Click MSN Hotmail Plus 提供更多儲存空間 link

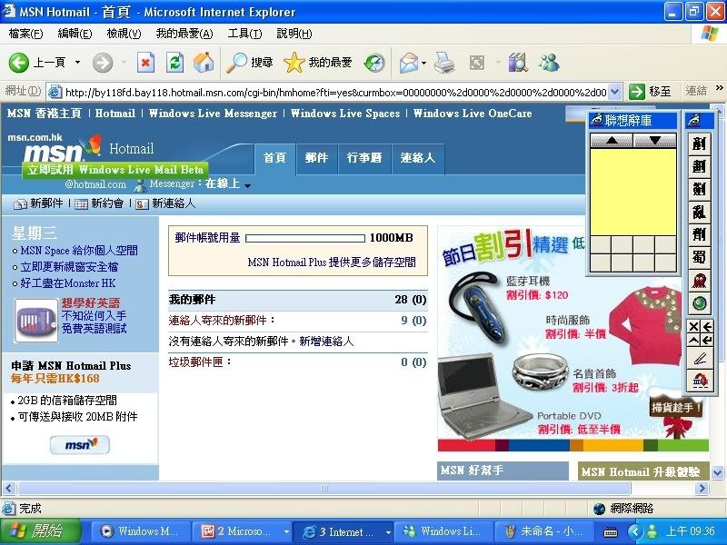coord(332,263)
